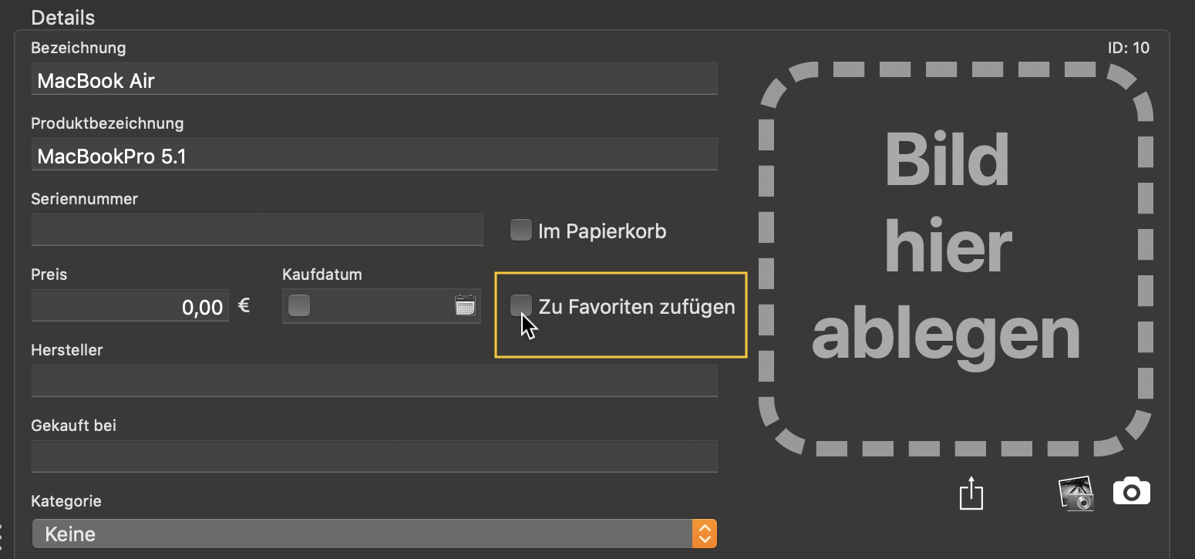
Task: Select the Produktbezeichnung field MacBookPro 5.1
Action: coord(374,155)
